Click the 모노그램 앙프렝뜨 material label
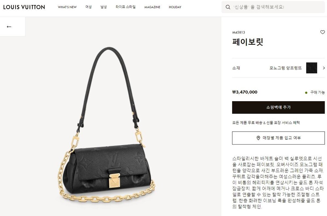Image resolution: width=327 pixels, height=216 pixels. coord(285,68)
